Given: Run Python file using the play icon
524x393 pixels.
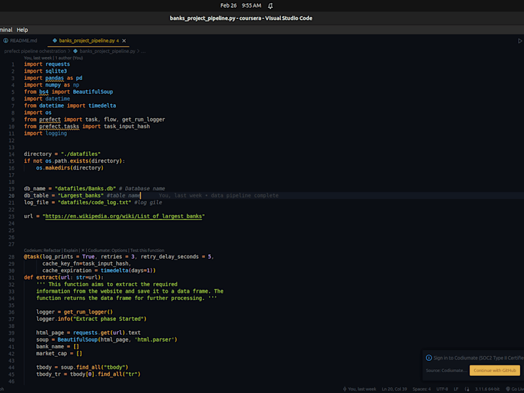Looking at the screenshot, I should click(x=519, y=41).
